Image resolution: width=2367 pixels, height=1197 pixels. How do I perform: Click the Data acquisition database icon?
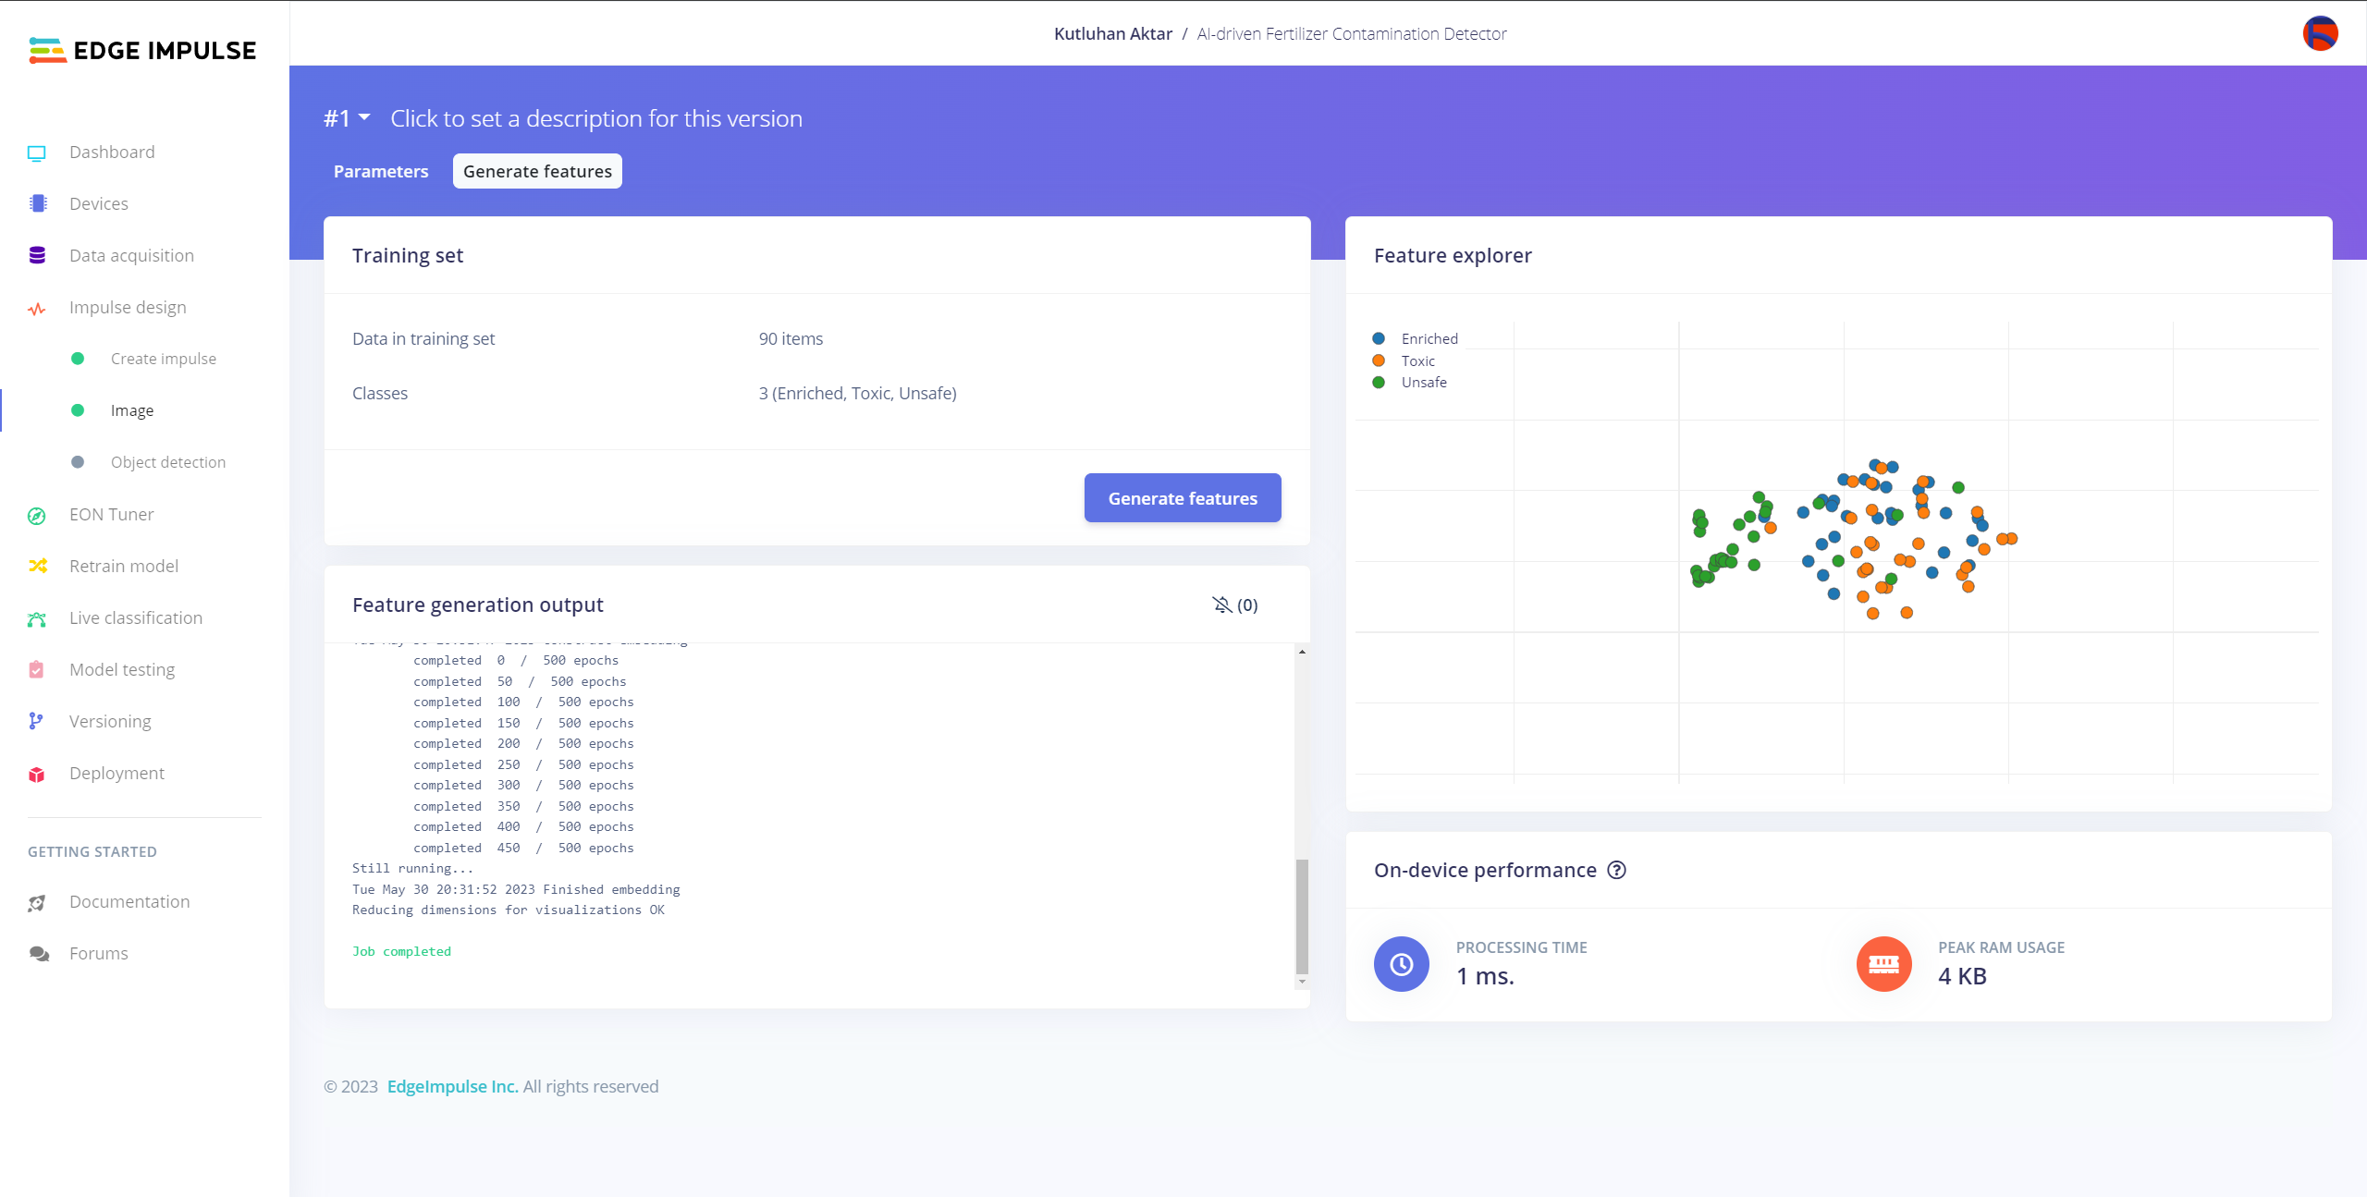click(x=37, y=255)
